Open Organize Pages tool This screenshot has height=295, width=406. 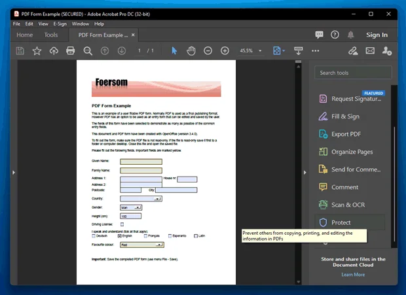tap(350, 152)
